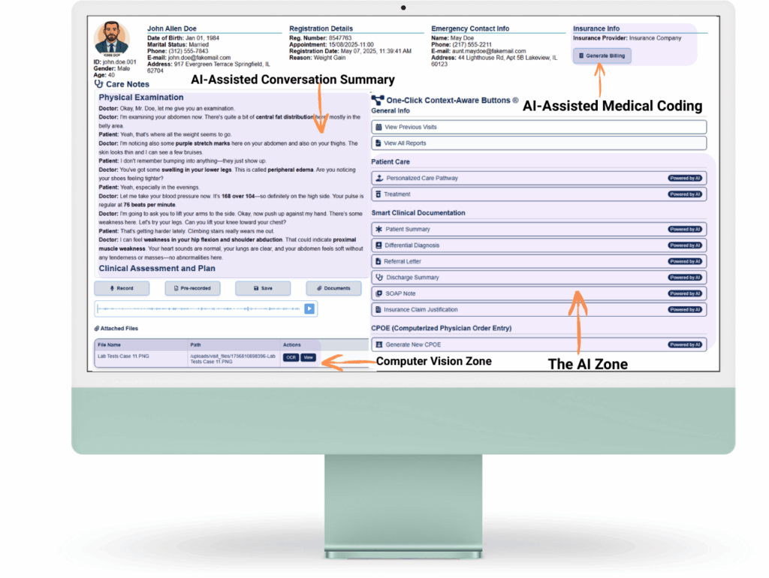769x578 pixels.
Task: Click the asterisk icon beside Patient Summary
Action: click(x=379, y=229)
